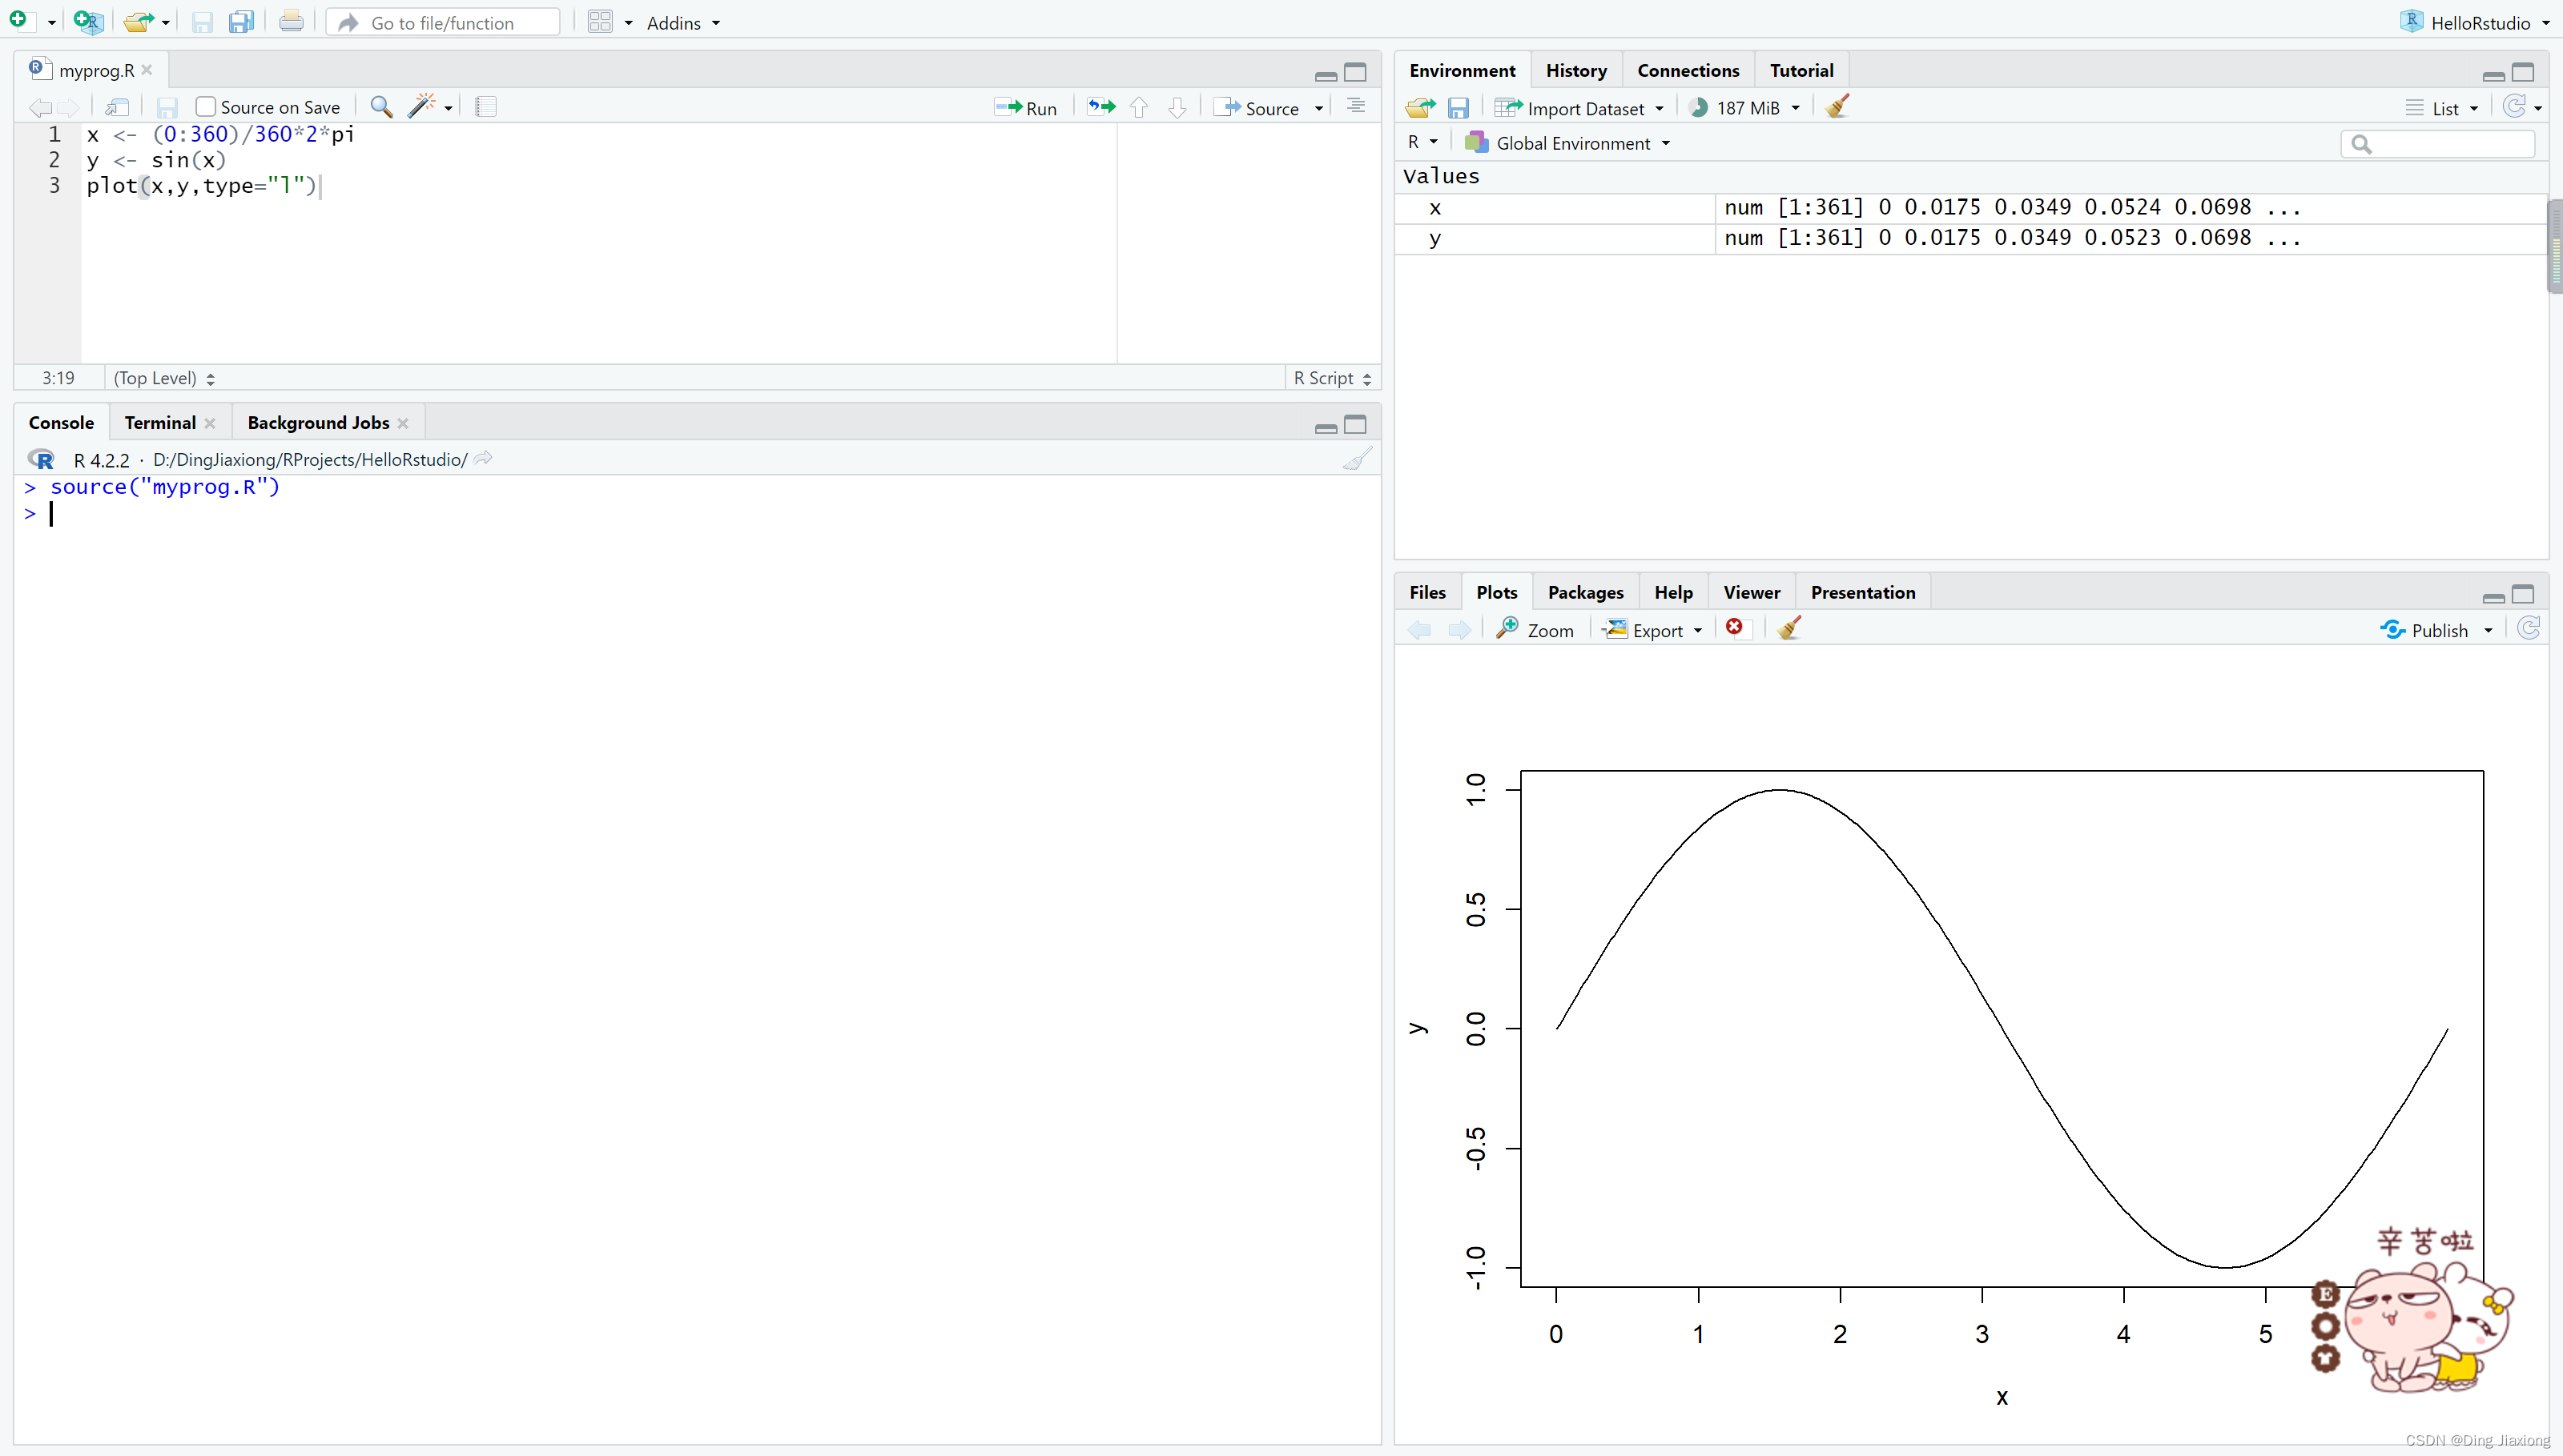Click the code tools magic wand icon
Image resolution: width=2563 pixels, height=1456 pixels.
point(422,106)
